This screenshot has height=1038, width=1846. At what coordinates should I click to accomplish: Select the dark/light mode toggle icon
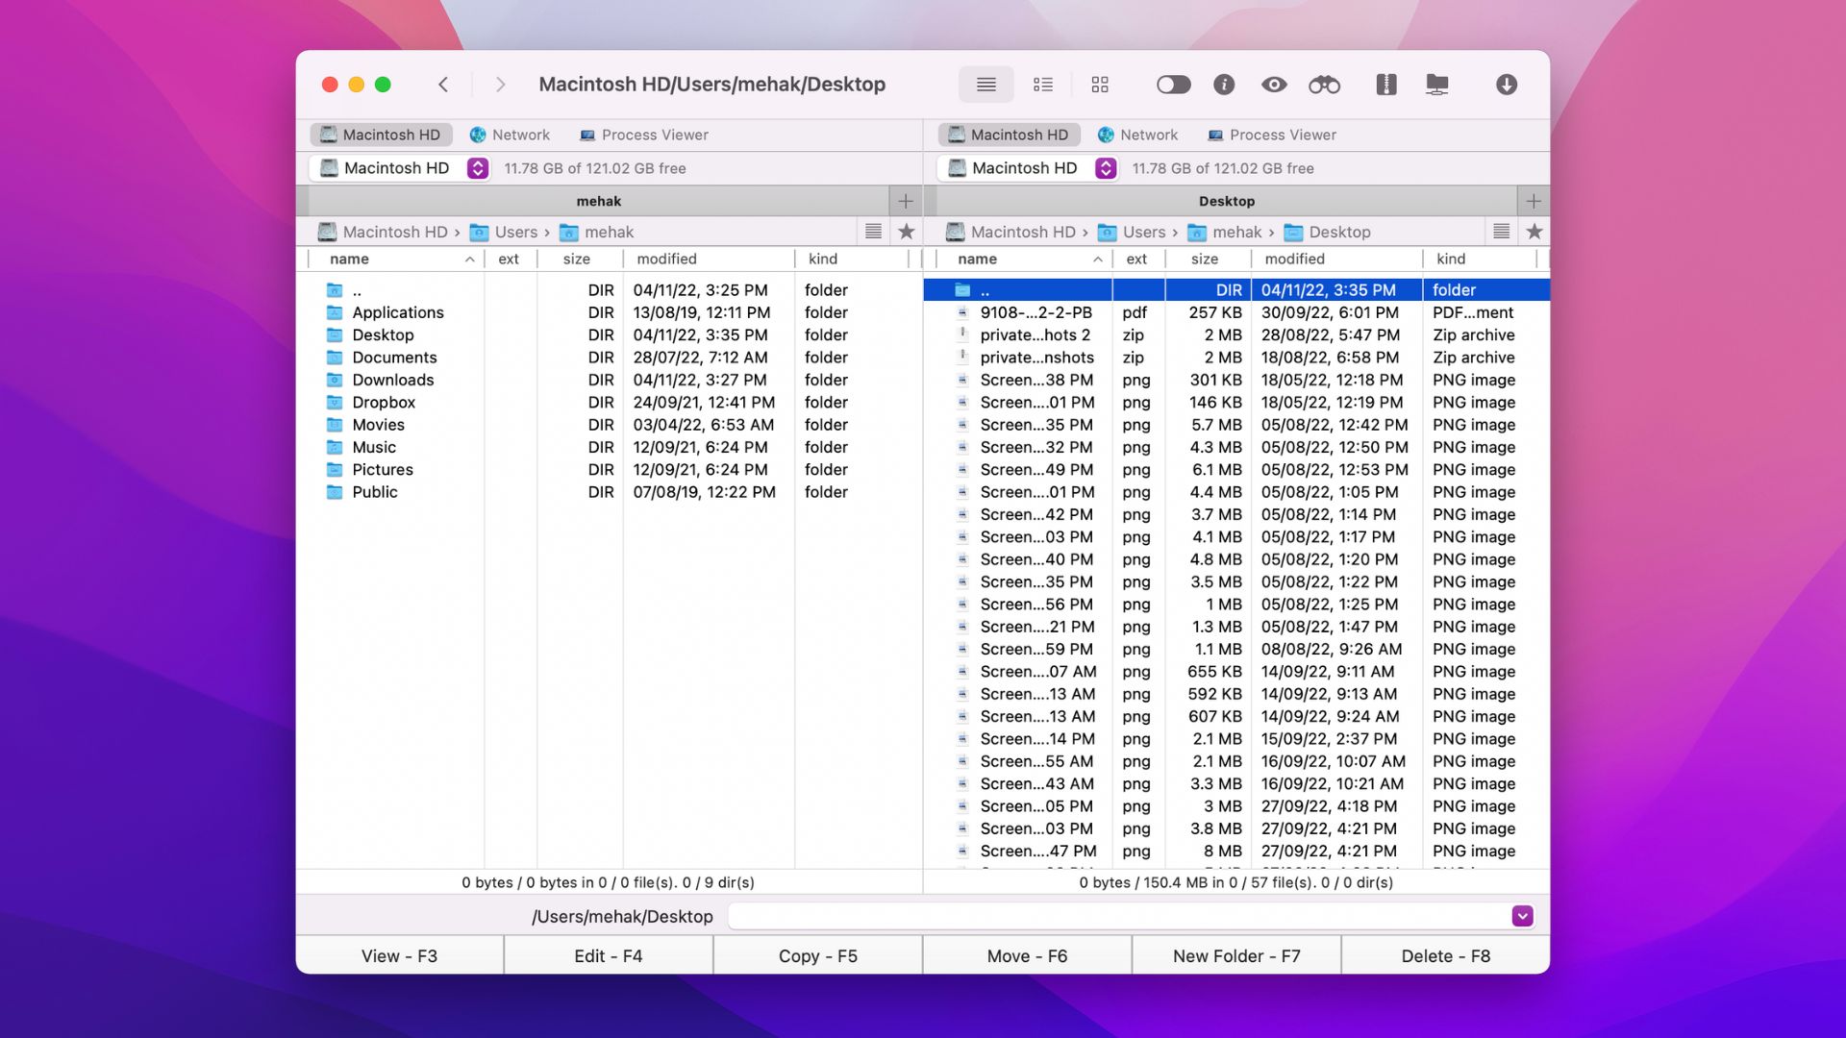click(1173, 84)
